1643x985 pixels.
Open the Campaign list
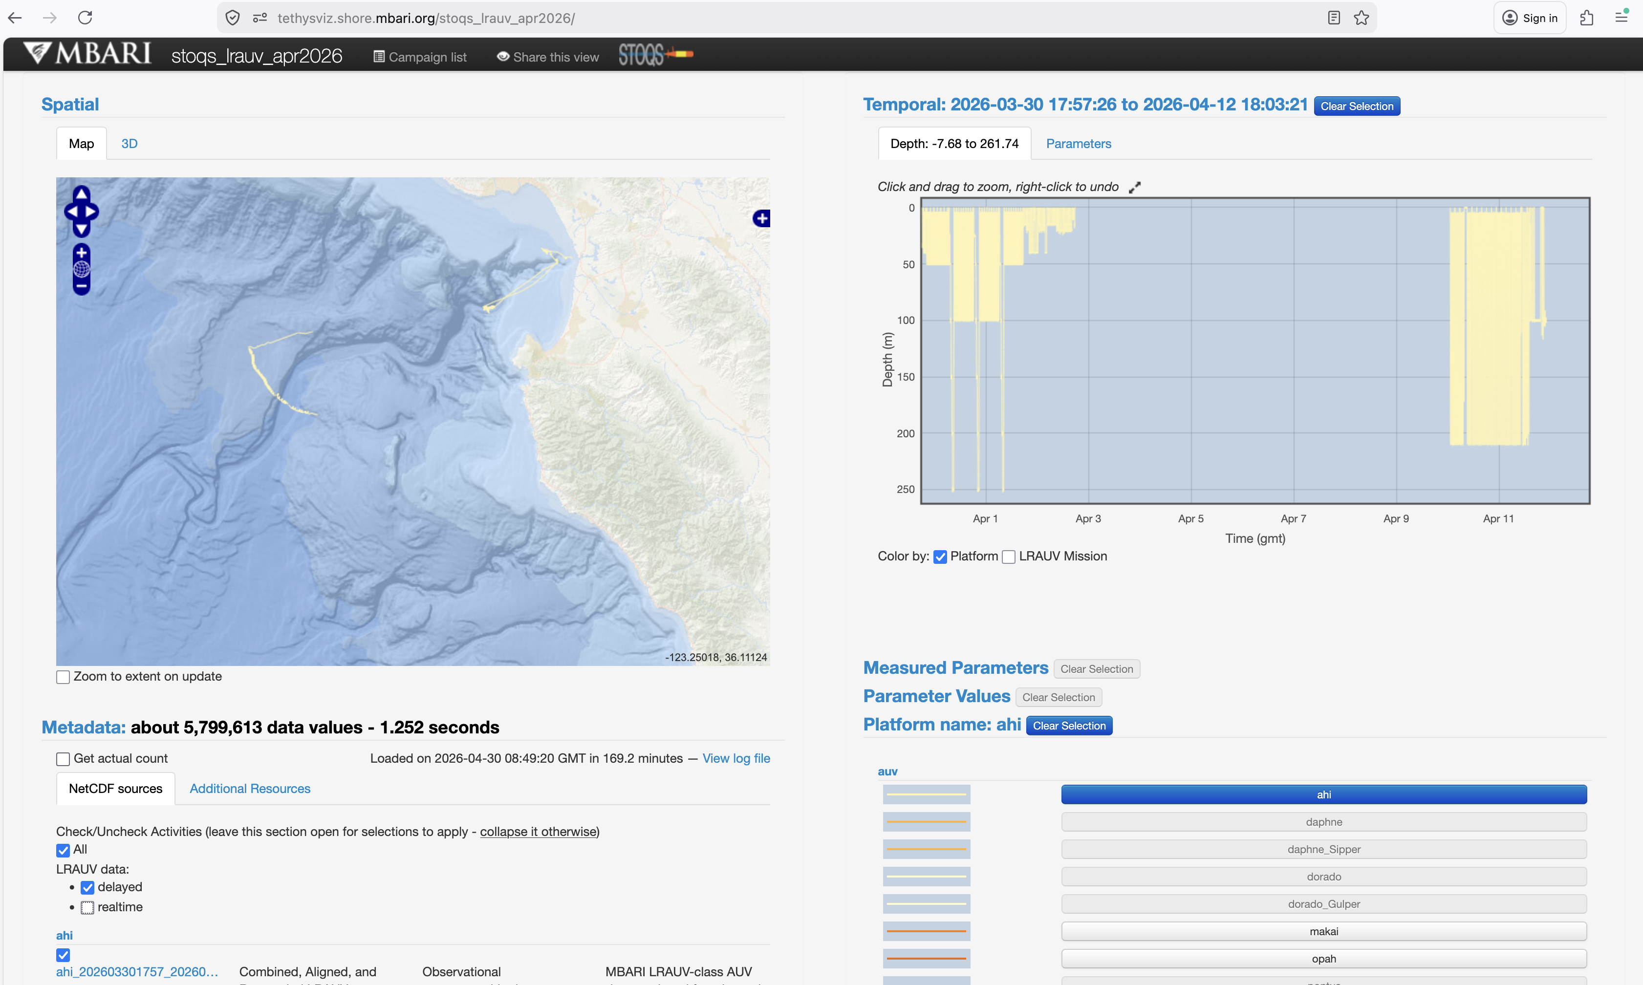point(419,57)
